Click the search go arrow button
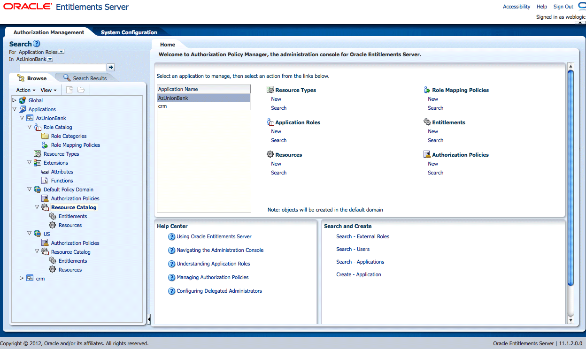This screenshot has height=349, width=586. pyautogui.click(x=111, y=68)
